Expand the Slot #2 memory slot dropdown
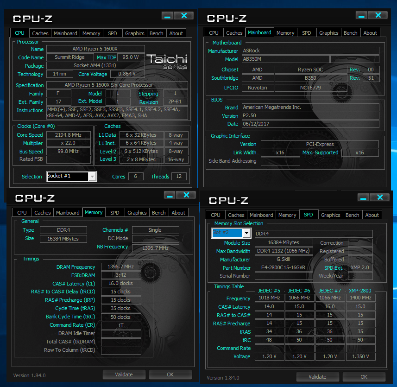 (246, 233)
